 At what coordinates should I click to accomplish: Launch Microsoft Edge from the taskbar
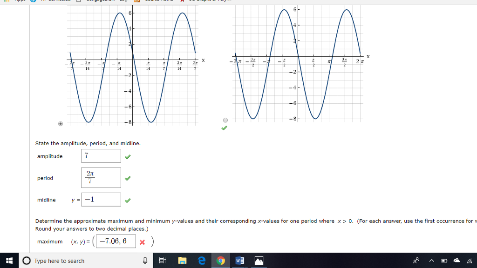click(201, 260)
